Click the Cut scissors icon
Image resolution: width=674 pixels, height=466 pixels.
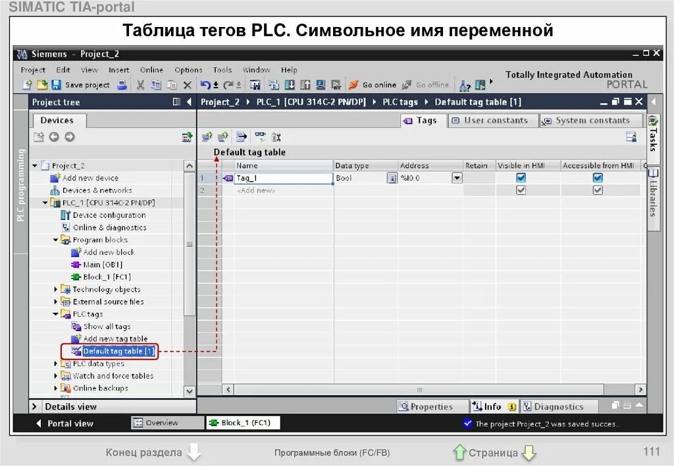tap(140, 85)
